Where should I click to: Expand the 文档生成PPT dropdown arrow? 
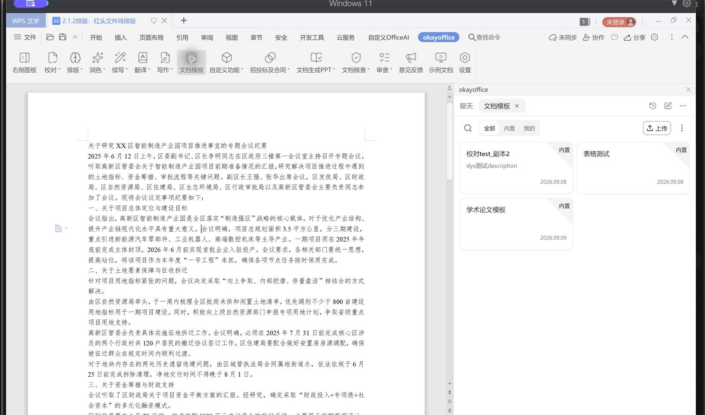coord(334,70)
